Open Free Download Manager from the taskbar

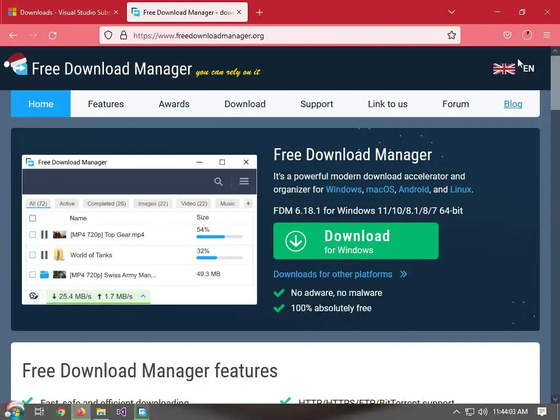tap(142, 412)
